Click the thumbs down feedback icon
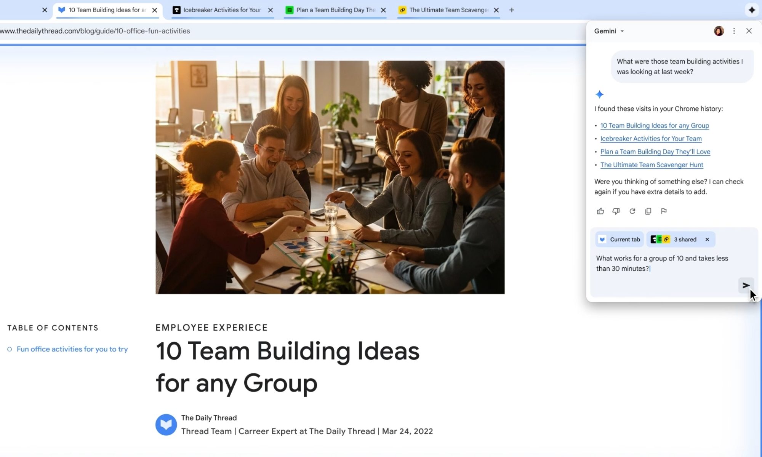The image size is (762, 457). (616, 211)
